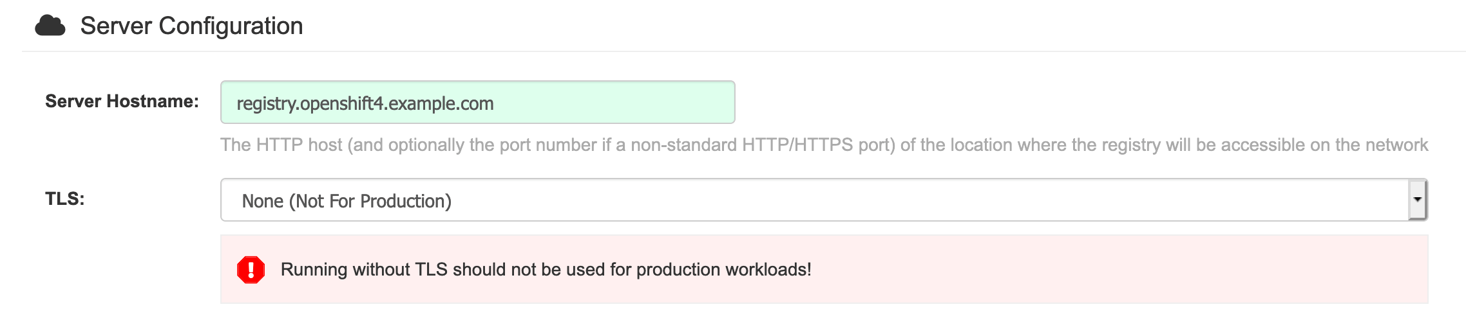The height and width of the screenshot is (325, 1466).
Task: Select the 'None (Not For Production)' option text
Action: (x=347, y=201)
